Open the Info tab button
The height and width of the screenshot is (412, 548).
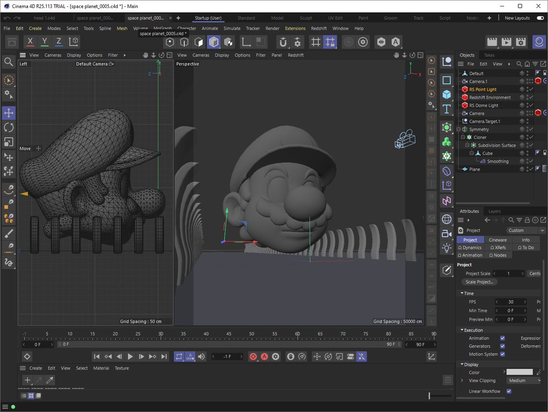(526, 240)
